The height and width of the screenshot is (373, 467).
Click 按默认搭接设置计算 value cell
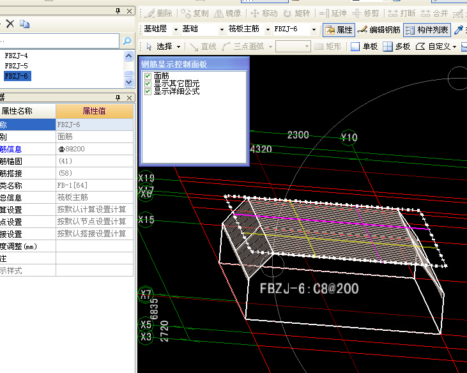95,234
